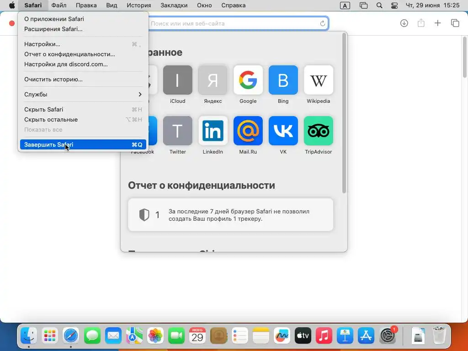The image size is (468, 351).
Task: Open the Окно menu
Action: tap(204, 5)
